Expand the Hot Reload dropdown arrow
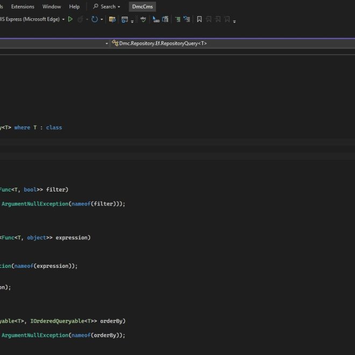This screenshot has width=355, height=355. click(x=87, y=19)
